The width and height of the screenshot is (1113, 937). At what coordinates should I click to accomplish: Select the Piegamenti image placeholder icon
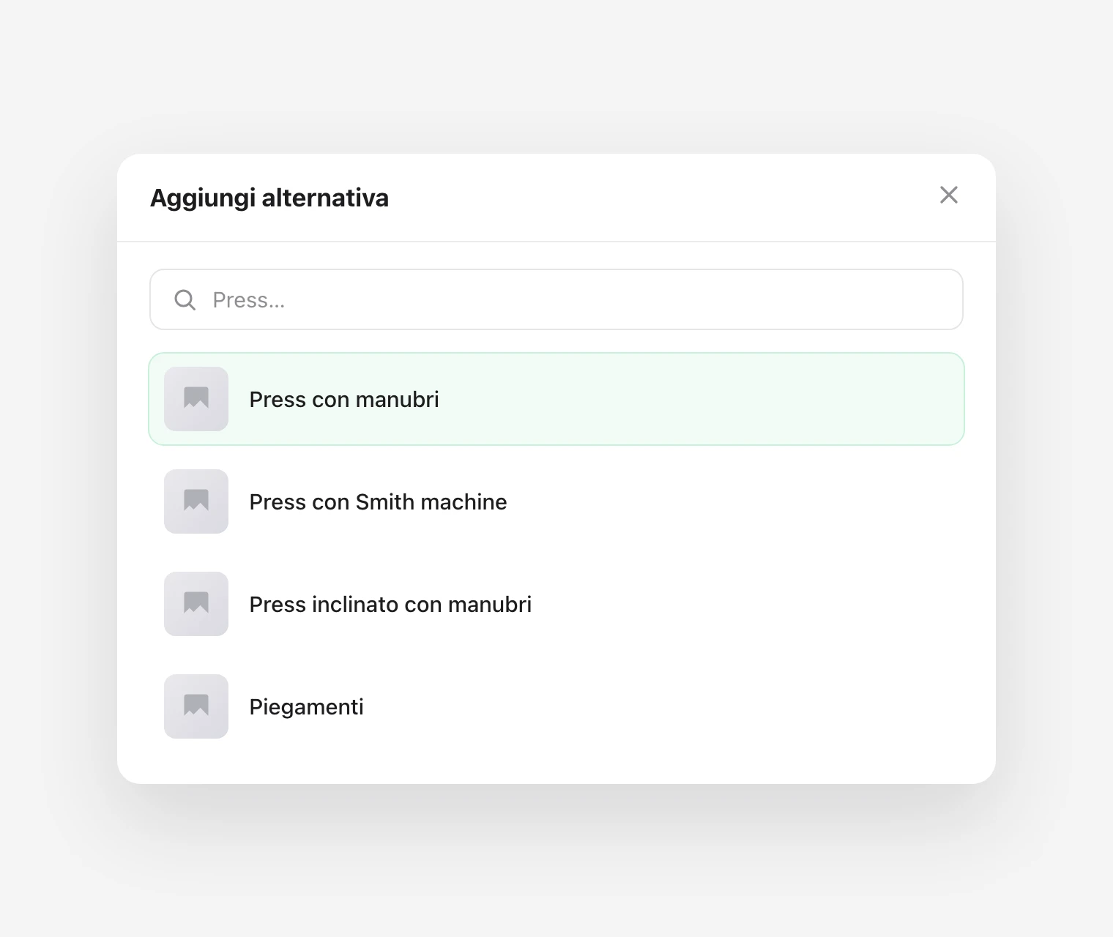click(x=196, y=706)
